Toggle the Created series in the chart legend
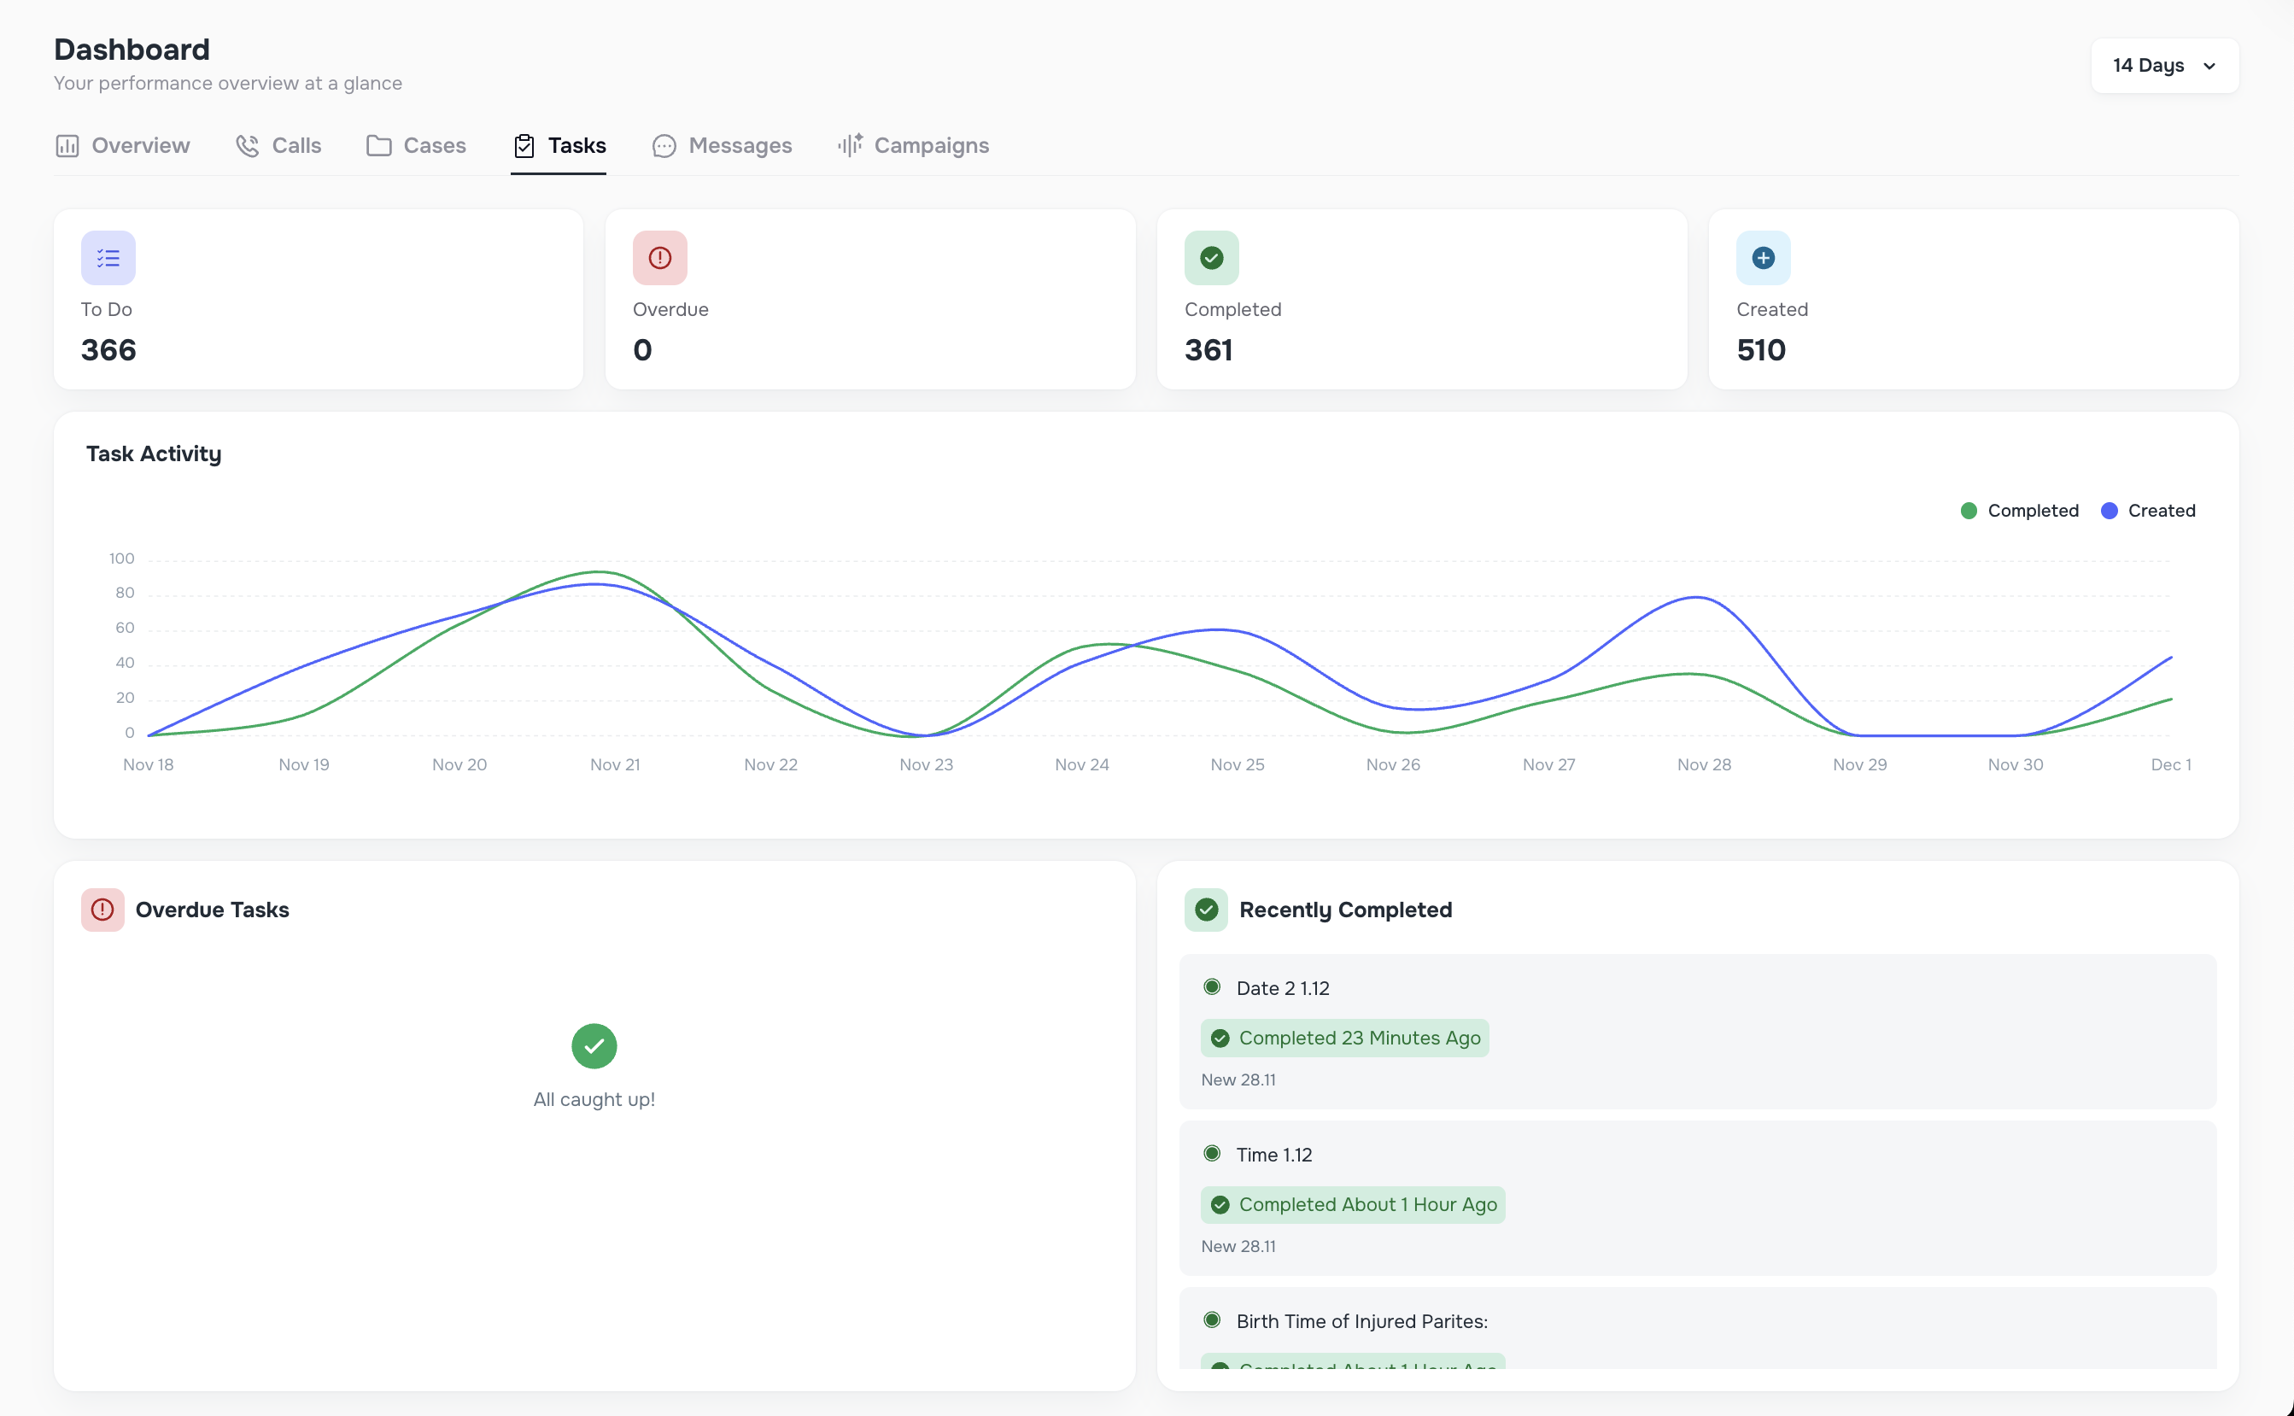This screenshot has height=1416, width=2294. pos(2162,511)
